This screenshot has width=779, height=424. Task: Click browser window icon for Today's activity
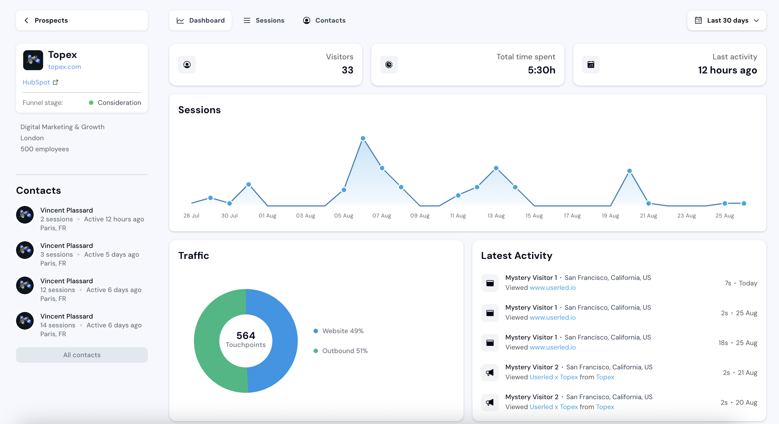(x=489, y=283)
